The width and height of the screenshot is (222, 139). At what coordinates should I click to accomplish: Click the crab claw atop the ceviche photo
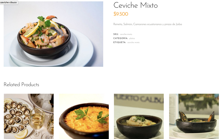coord(51,18)
